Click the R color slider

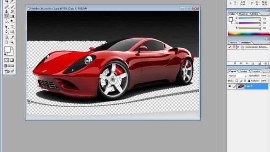pyautogui.click(x=249, y=19)
